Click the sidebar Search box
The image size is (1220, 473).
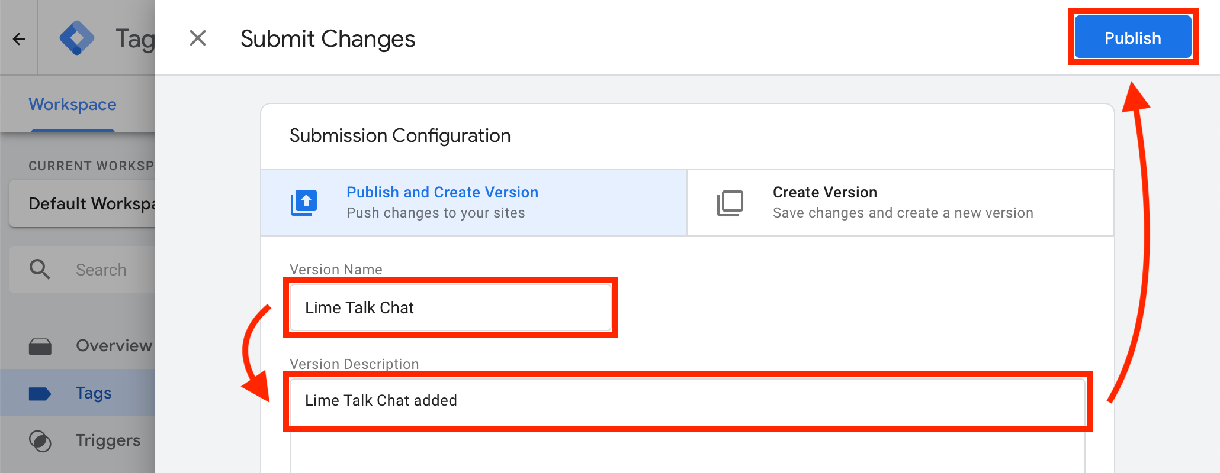(x=82, y=270)
